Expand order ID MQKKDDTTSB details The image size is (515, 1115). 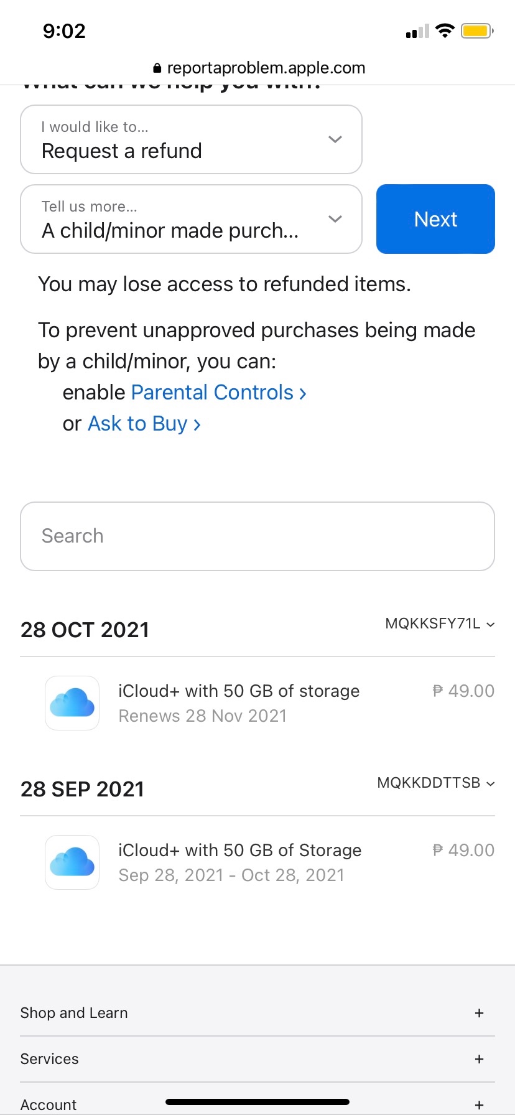435,783
